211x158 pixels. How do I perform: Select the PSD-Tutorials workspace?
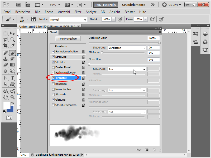(106, 5)
